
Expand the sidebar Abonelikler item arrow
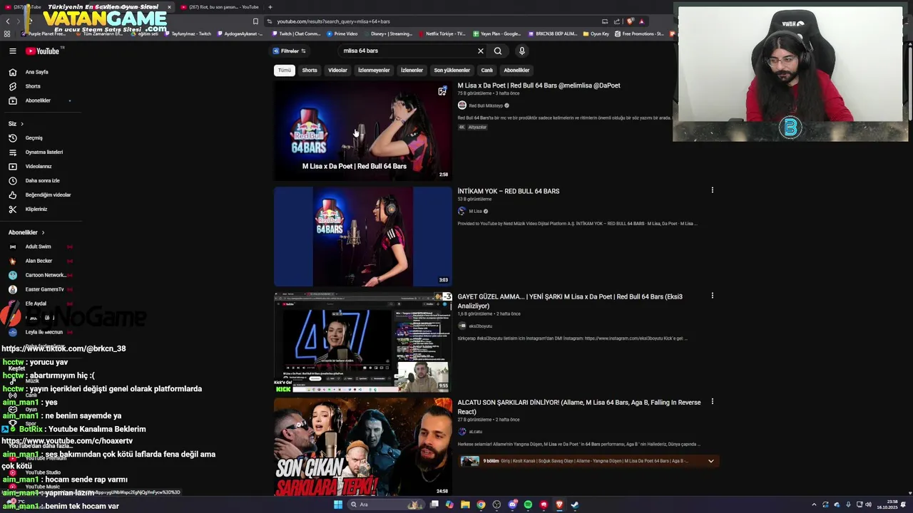tap(70, 100)
